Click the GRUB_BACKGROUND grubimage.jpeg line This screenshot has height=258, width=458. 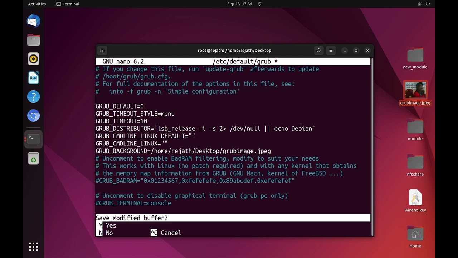[x=183, y=151]
